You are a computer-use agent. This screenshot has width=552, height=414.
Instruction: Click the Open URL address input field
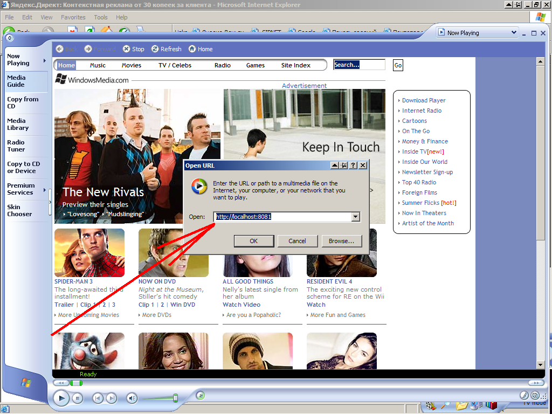point(282,217)
